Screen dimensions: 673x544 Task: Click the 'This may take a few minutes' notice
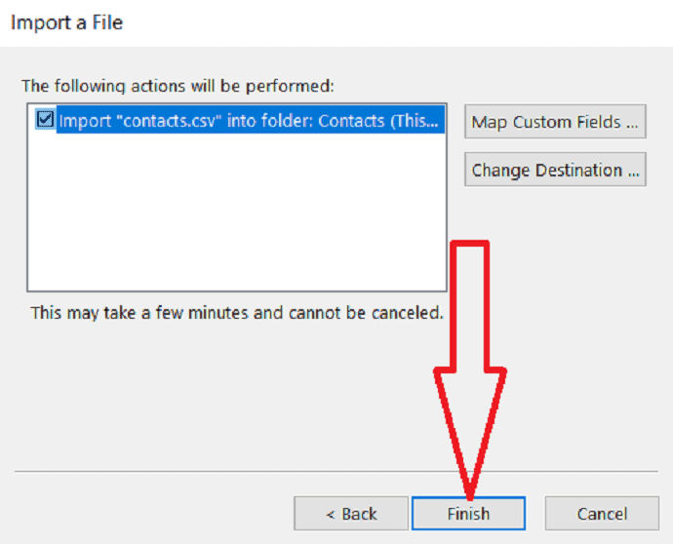point(236,313)
